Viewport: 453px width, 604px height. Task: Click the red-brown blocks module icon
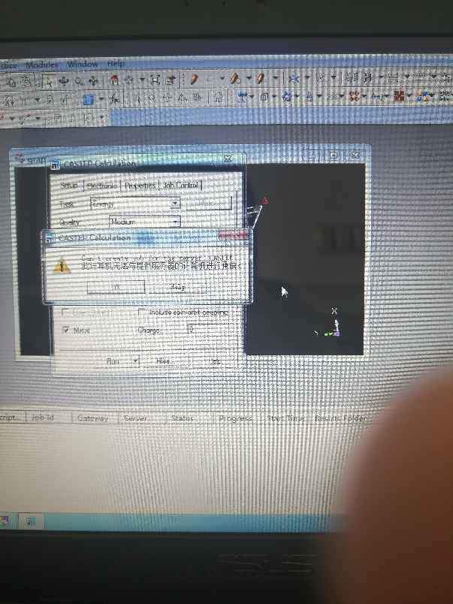[400, 95]
